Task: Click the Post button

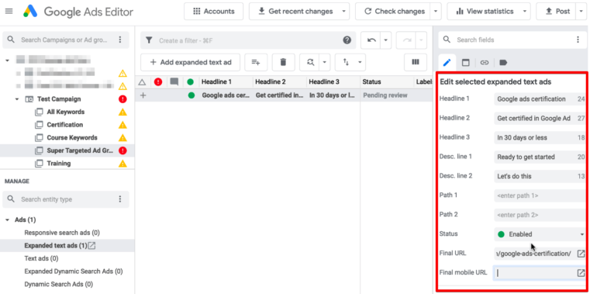Action: pyautogui.click(x=557, y=12)
